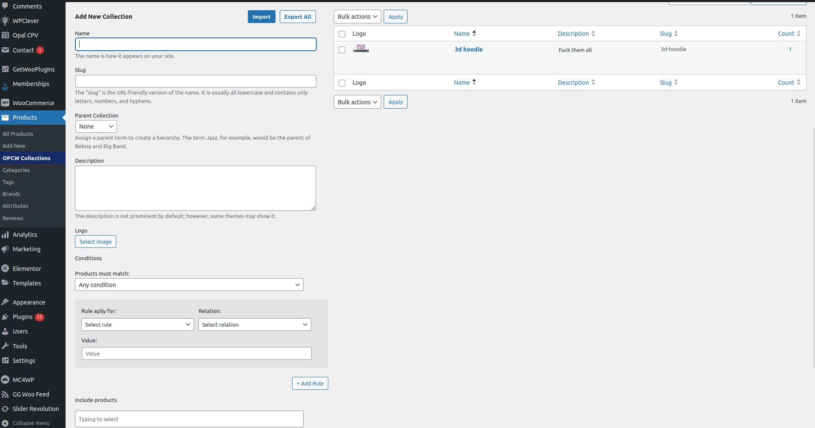Click the Analytics bar chart icon
815x428 pixels.
5,235
